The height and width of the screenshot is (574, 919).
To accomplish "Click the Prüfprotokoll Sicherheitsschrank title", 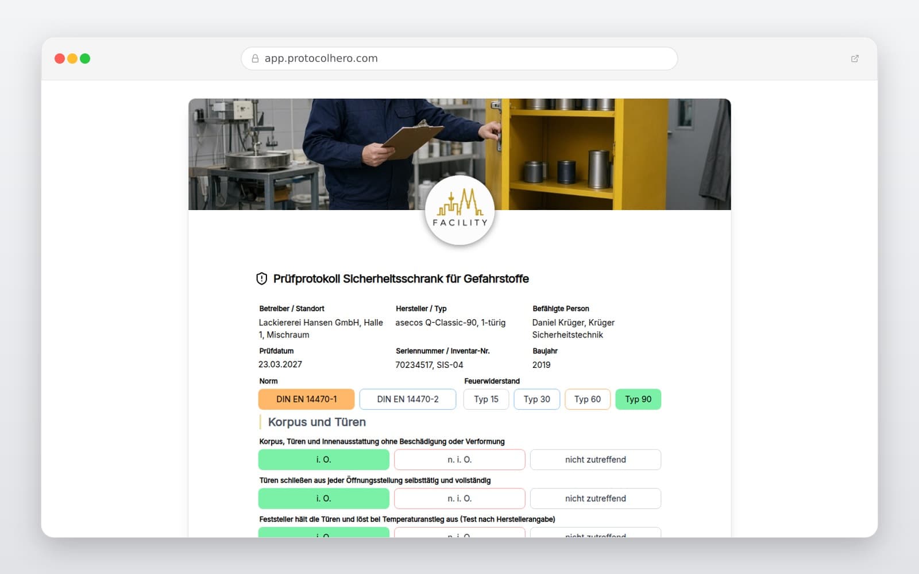I will [401, 279].
